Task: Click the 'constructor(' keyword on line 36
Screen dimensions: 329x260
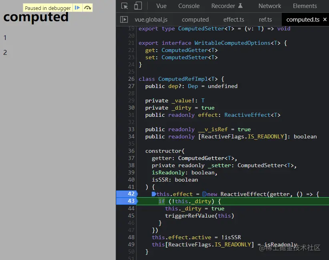Action: click(x=165, y=151)
